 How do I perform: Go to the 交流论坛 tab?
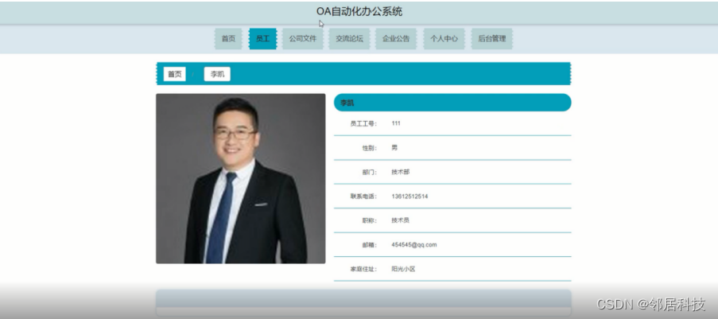click(349, 39)
